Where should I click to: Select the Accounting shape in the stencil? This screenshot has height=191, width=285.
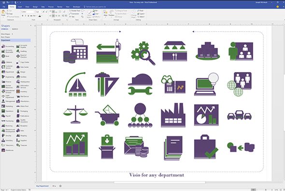tap(8, 46)
